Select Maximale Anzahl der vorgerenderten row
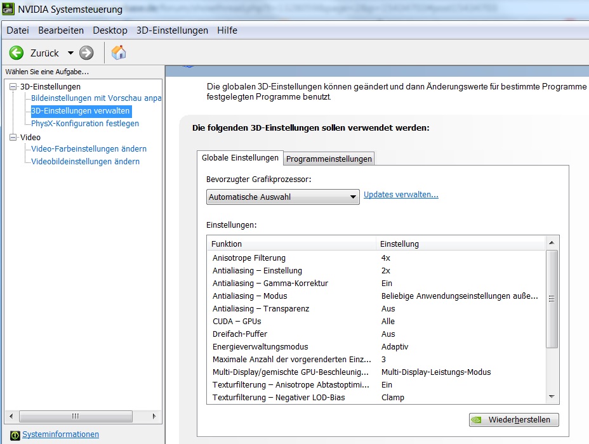This screenshot has height=444, width=589. click(x=376, y=360)
